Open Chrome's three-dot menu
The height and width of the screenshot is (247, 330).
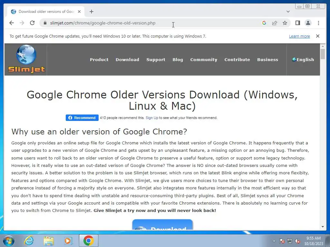318,23
